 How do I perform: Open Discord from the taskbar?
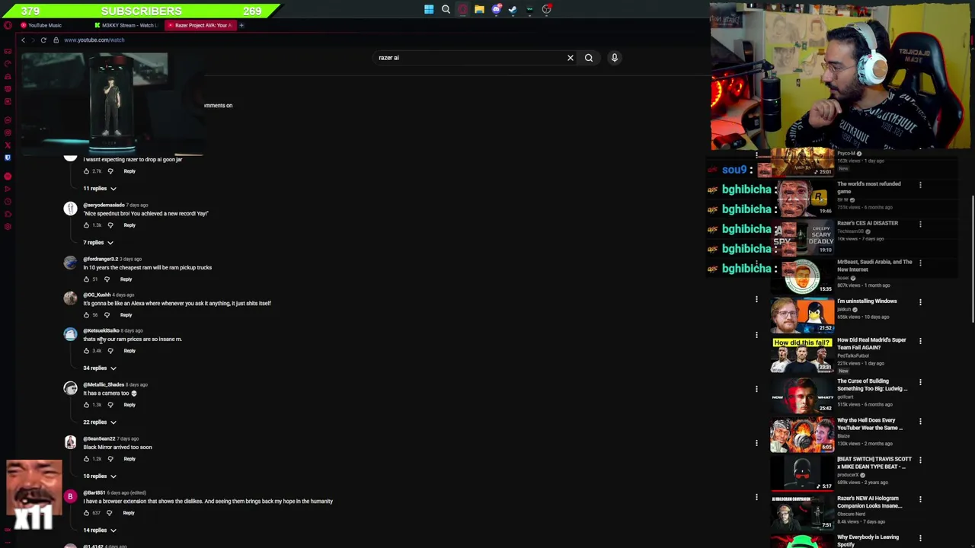pos(496,9)
